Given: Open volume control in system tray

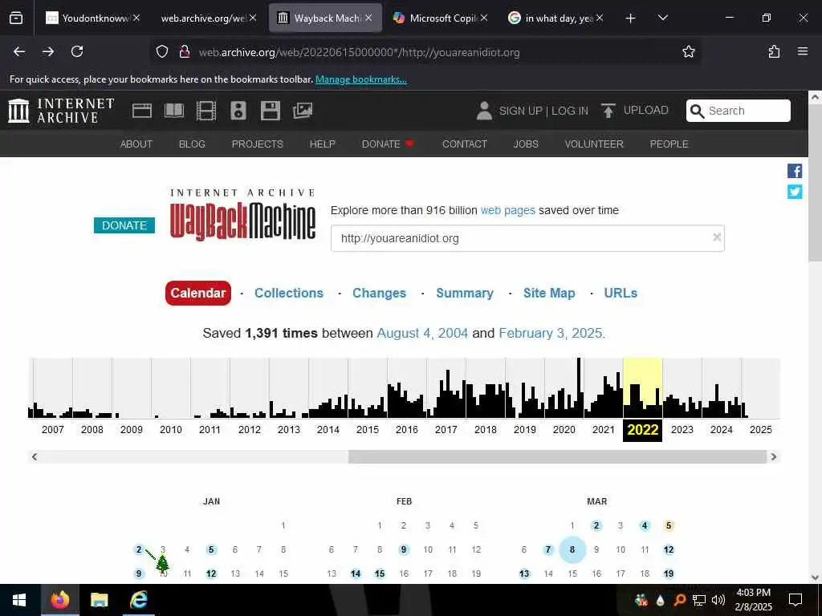Looking at the screenshot, I should [x=718, y=600].
